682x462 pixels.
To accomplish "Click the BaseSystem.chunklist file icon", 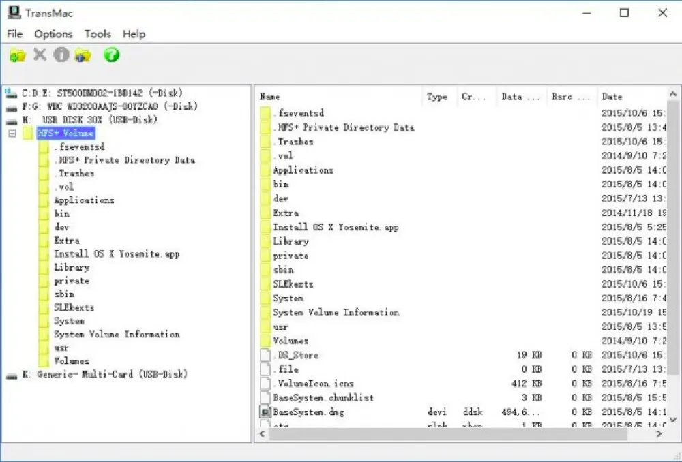I will [x=265, y=398].
